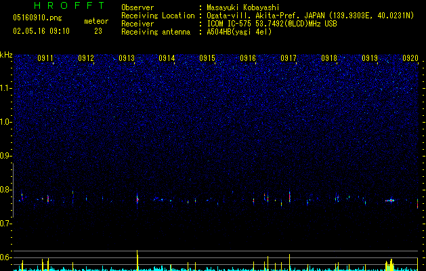Click the 0914 time marker
The image size is (426, 271).
pyautogui.click(x=167, y=58)
